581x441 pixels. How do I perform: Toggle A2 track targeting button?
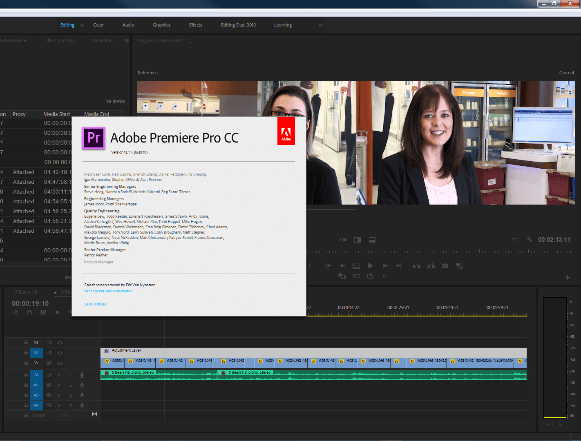(x=36, y=385)
